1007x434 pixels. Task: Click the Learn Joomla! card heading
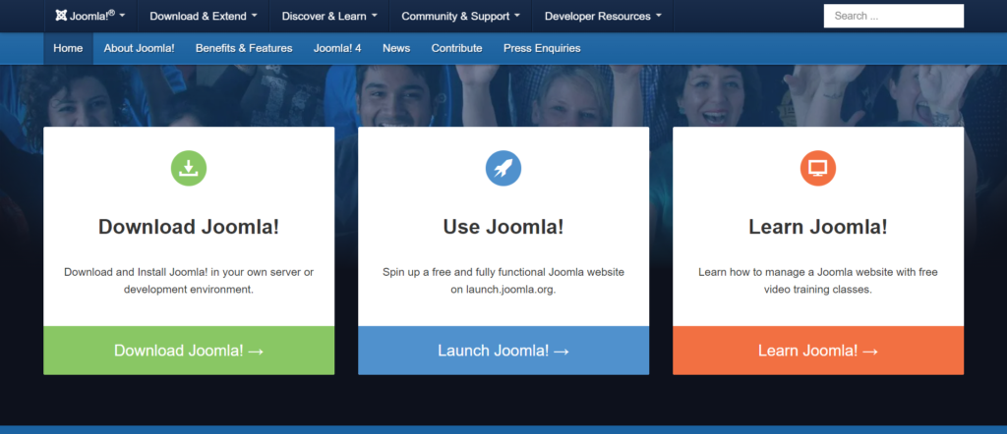(x=818, y=227)
